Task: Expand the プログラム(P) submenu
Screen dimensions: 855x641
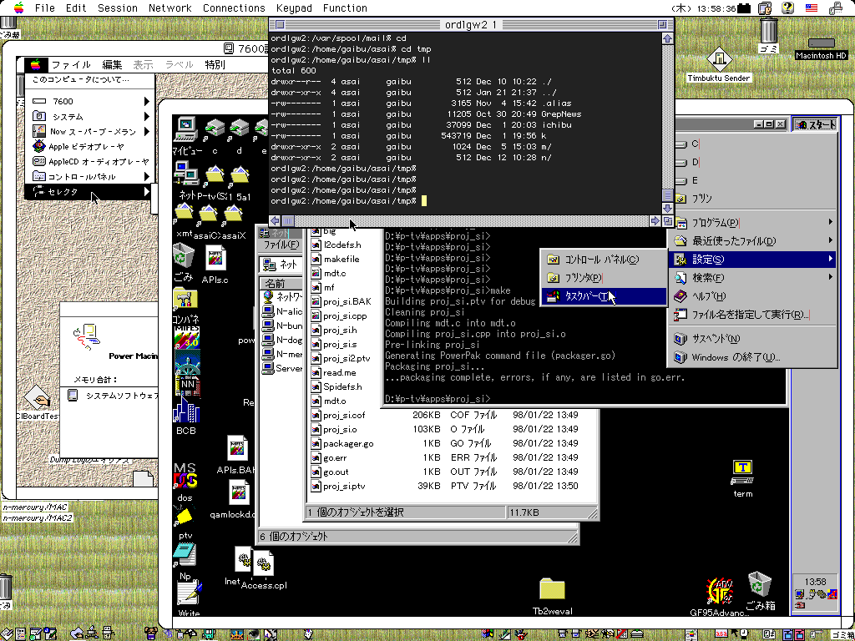Action: click(x=716, y=223)
